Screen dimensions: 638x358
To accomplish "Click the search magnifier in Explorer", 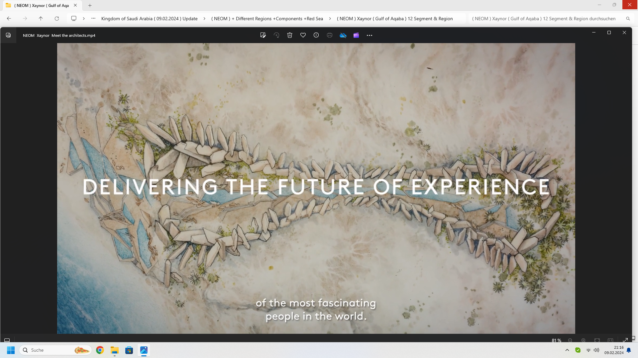I will coord(628,19).
